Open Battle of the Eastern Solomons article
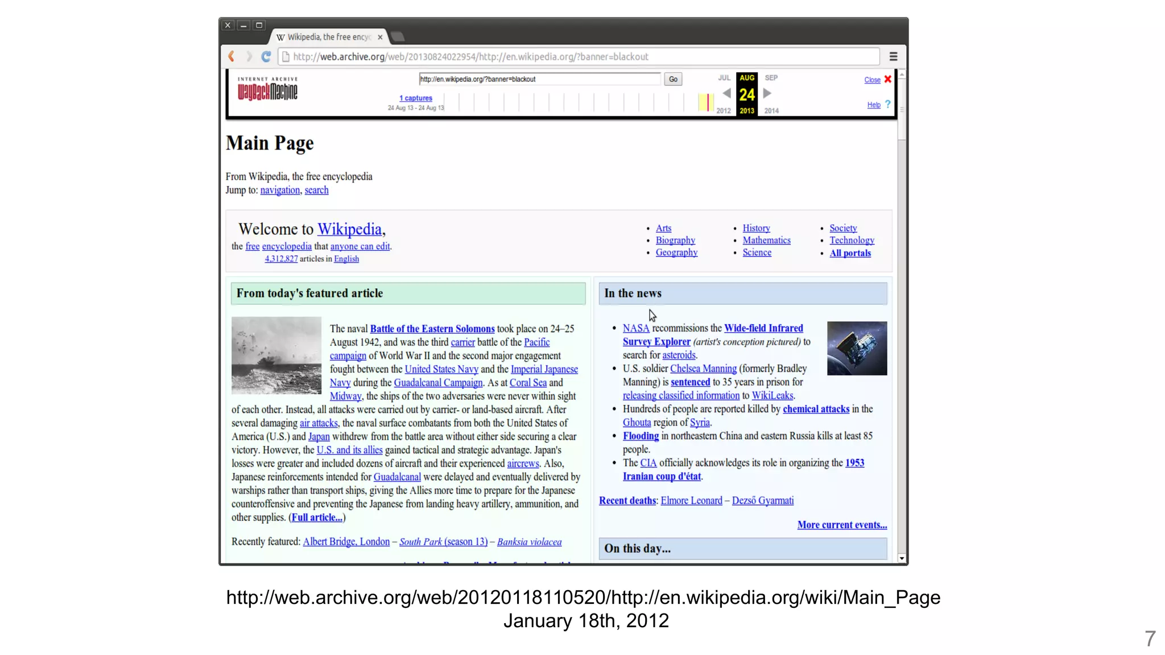Screen dimensions: 1165x655 (432, 329)
